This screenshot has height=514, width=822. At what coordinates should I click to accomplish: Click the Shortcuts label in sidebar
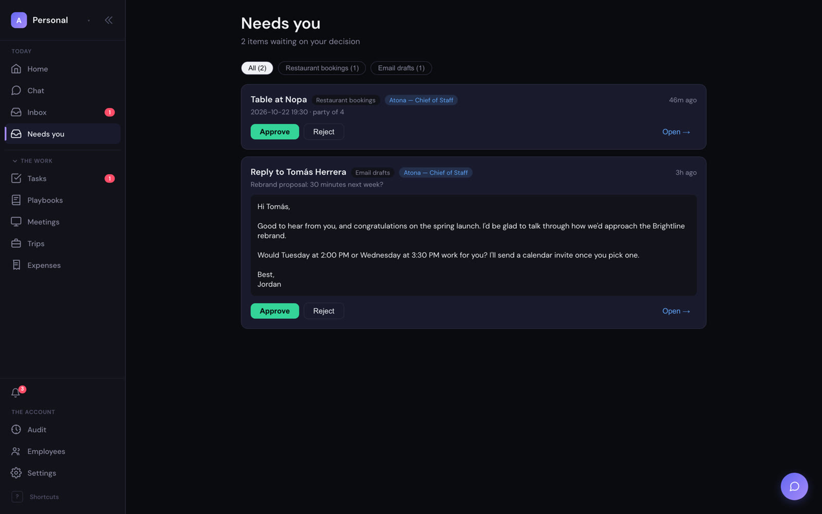coord(44,497)
